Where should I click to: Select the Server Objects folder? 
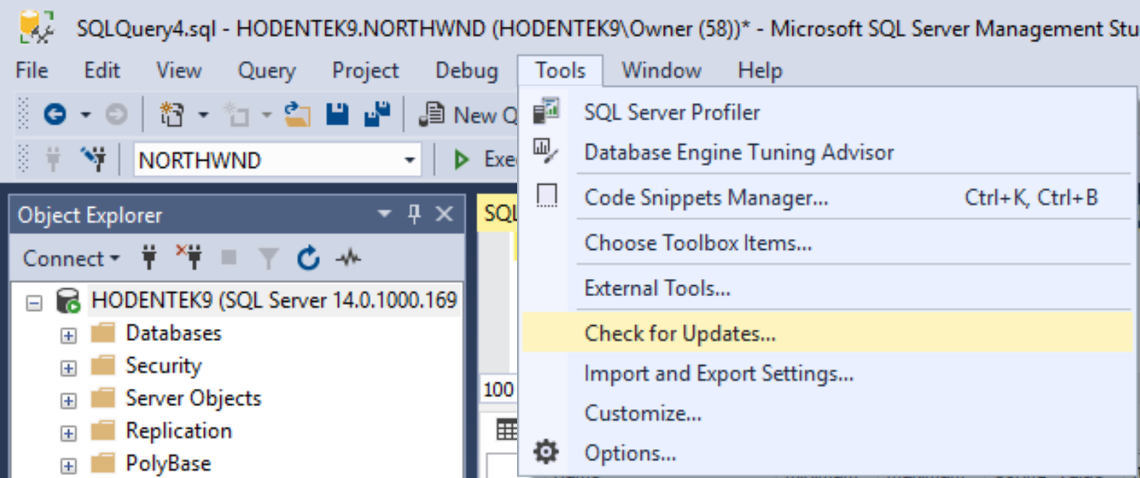click(x=193, y=398)
